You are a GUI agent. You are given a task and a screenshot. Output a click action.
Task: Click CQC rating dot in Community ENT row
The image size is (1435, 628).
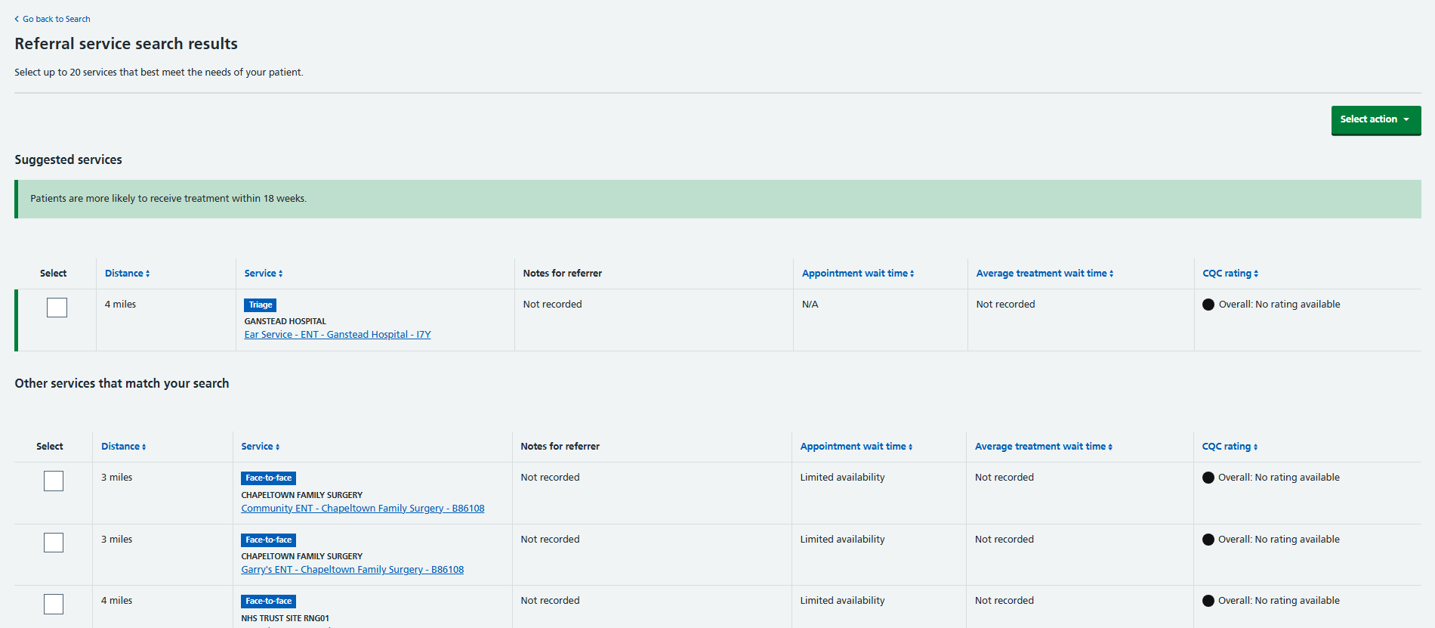[1208, 478]
